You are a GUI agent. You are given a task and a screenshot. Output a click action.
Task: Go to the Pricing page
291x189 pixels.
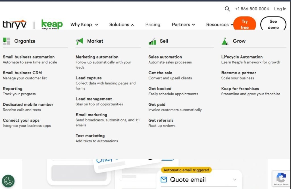pyautogui.click(x=153, y=25)
